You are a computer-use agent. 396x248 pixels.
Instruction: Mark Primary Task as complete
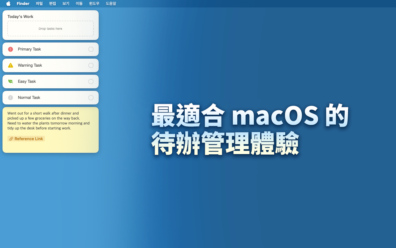click(91, 49)
